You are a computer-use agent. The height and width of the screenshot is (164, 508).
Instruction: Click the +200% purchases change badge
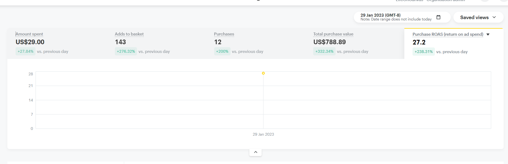click(x=222, y=51)
